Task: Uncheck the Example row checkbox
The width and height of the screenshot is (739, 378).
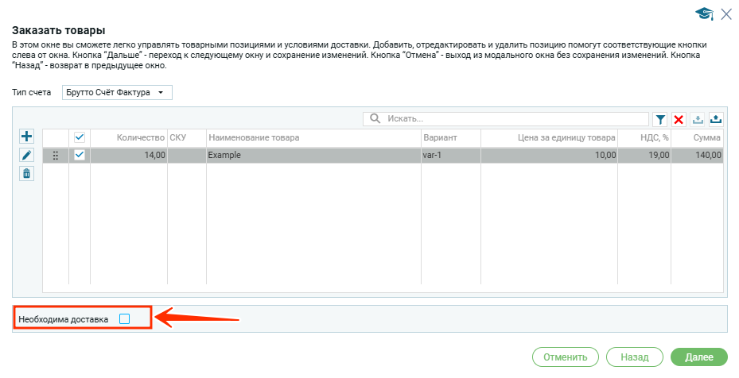Action: (x=80, y=156)
